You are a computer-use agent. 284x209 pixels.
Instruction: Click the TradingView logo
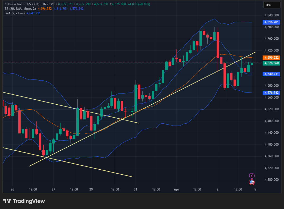point(24,201)
